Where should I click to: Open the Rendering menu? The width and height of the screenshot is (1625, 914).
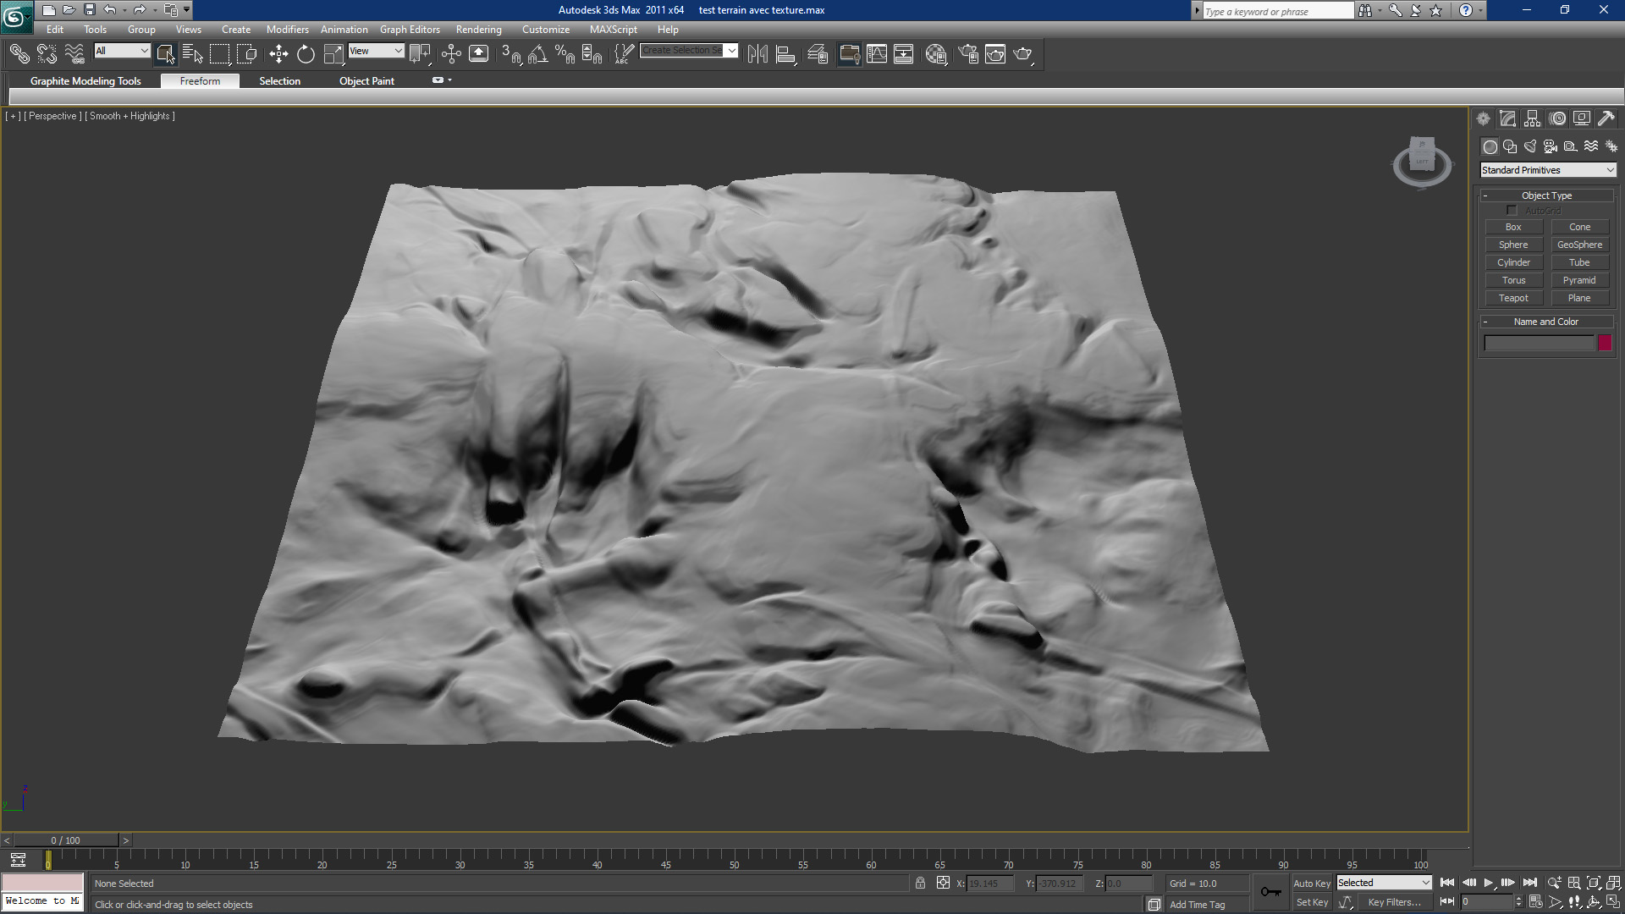478,29
